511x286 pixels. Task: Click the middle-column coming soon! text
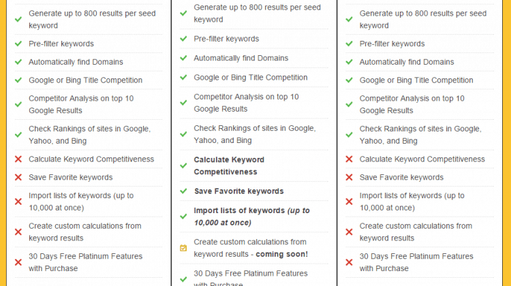click(x=281, y=254)
